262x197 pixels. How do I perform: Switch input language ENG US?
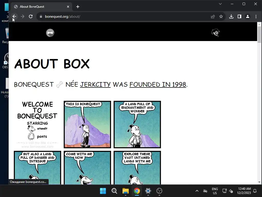[215, 191]
